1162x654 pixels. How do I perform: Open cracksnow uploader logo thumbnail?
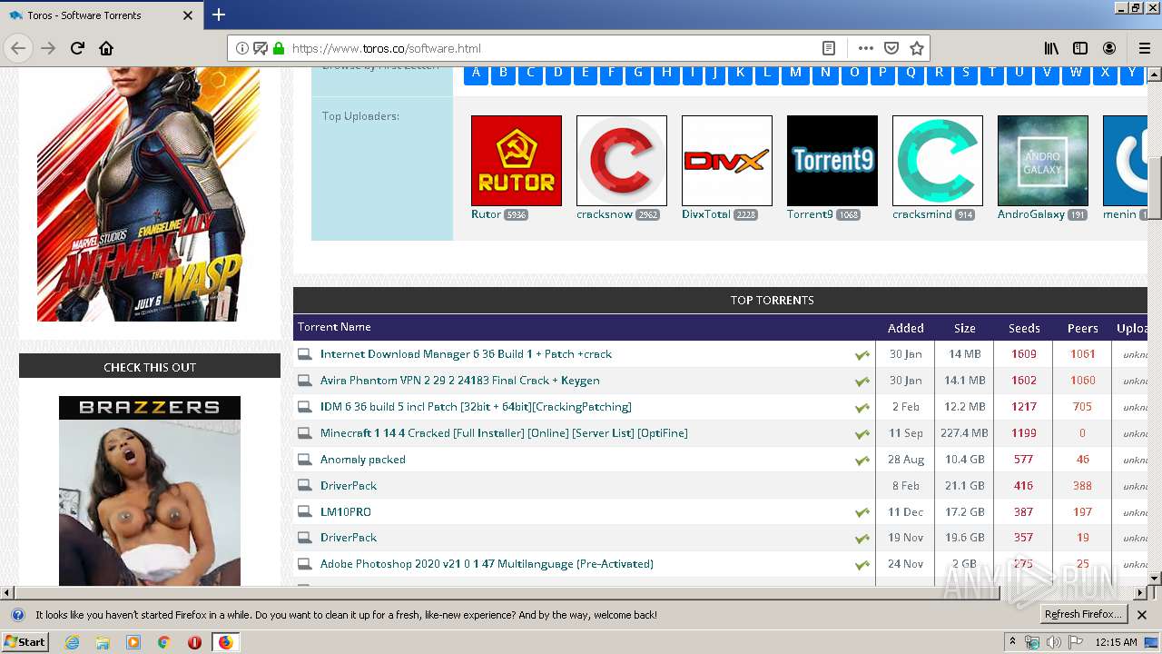click(x=622, y=161)
